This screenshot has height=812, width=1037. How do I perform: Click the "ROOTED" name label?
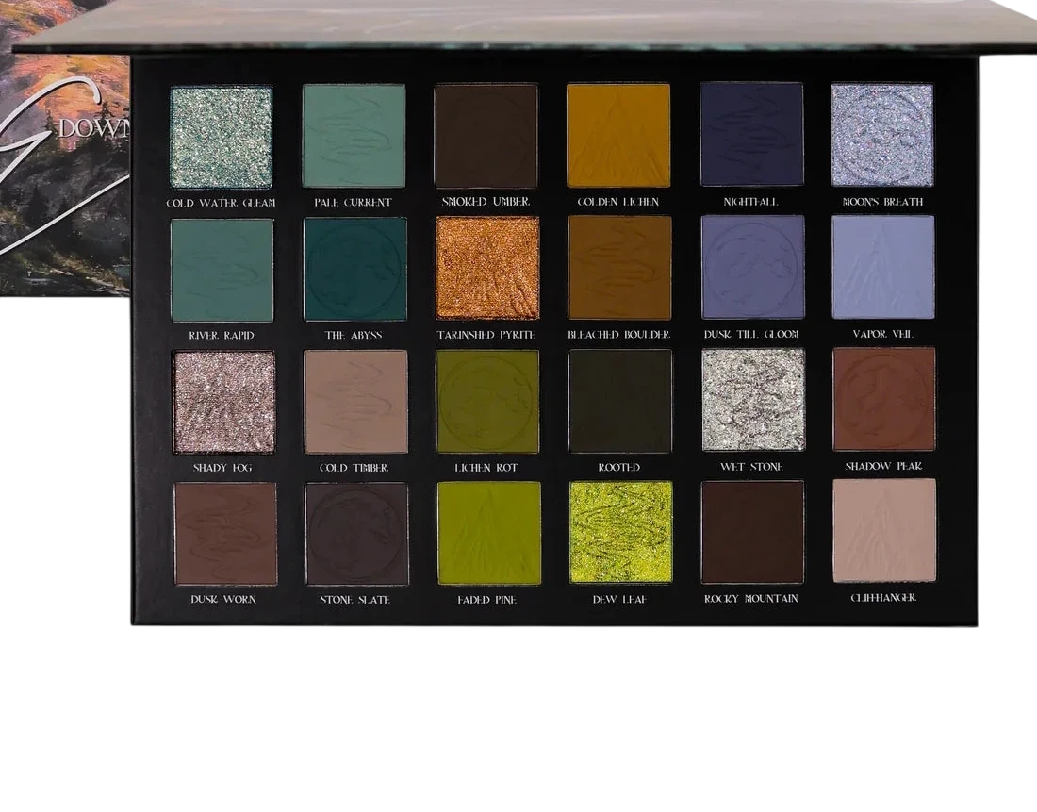pyautogui.click(x=619, y=467)
